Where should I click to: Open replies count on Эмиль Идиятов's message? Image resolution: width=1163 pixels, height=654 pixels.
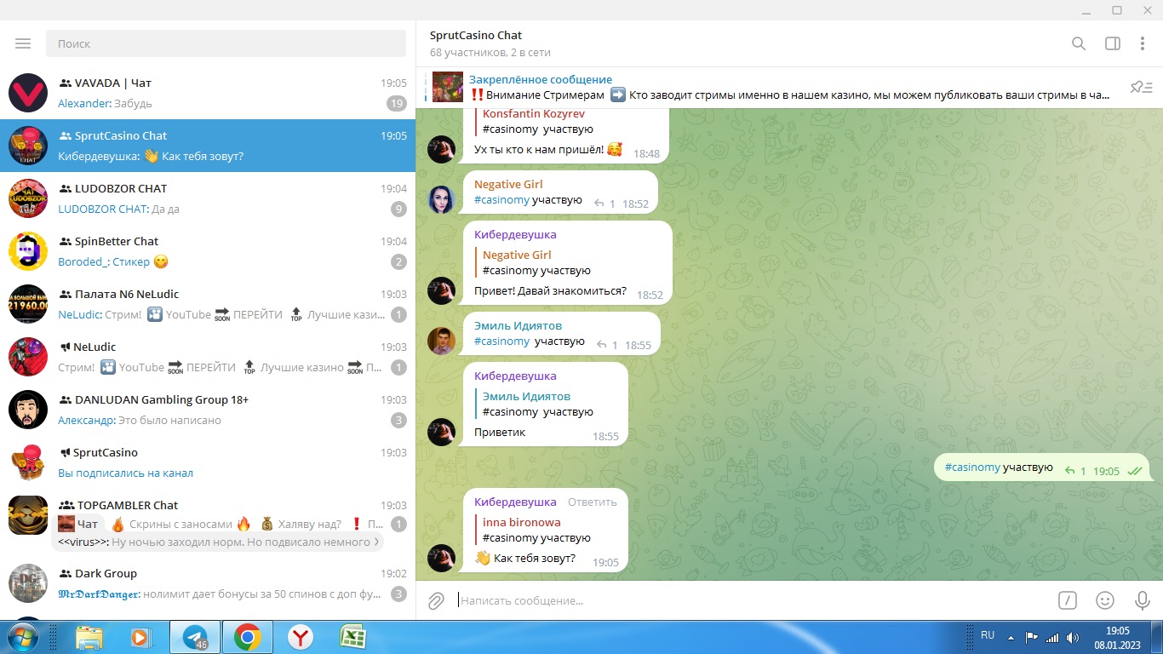(x=607, y=345)
